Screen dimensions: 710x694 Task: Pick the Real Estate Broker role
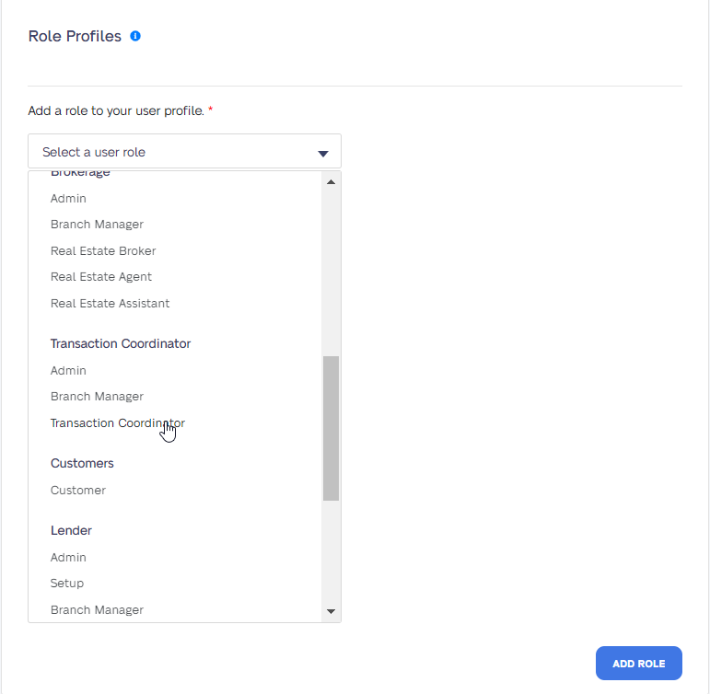[103, 250]
